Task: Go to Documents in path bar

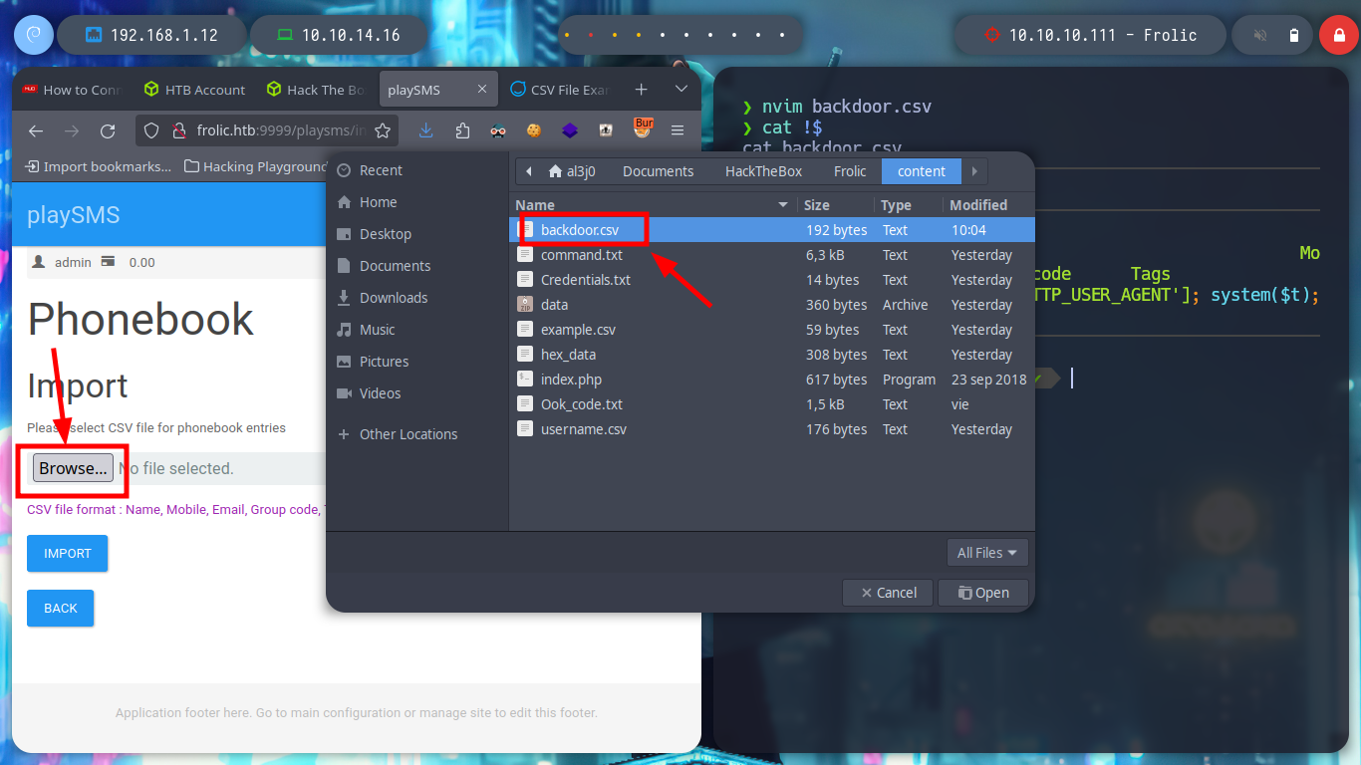Action: point(658,171)
